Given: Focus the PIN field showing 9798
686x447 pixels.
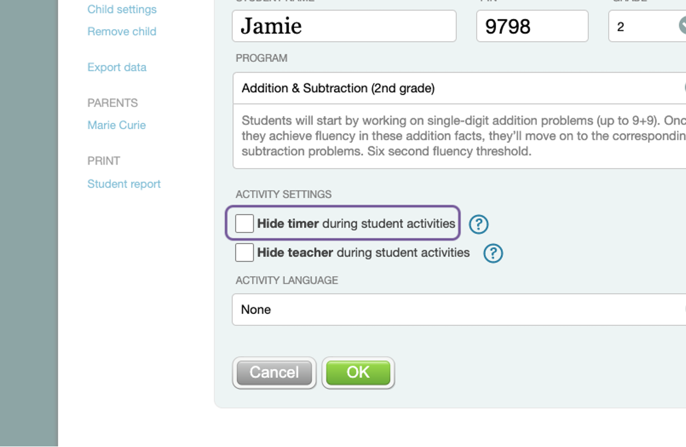Looking at the screenshot, I should pos(532,26).
